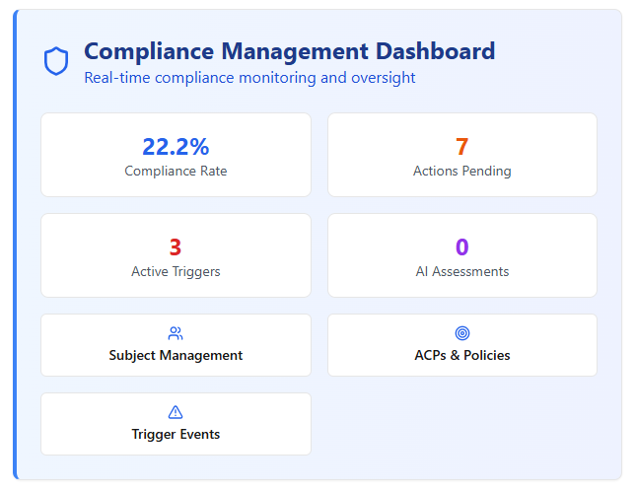Viewport: 636px width, 492px height.
Task: Open Subject Management
Action: tap(177, 345)
